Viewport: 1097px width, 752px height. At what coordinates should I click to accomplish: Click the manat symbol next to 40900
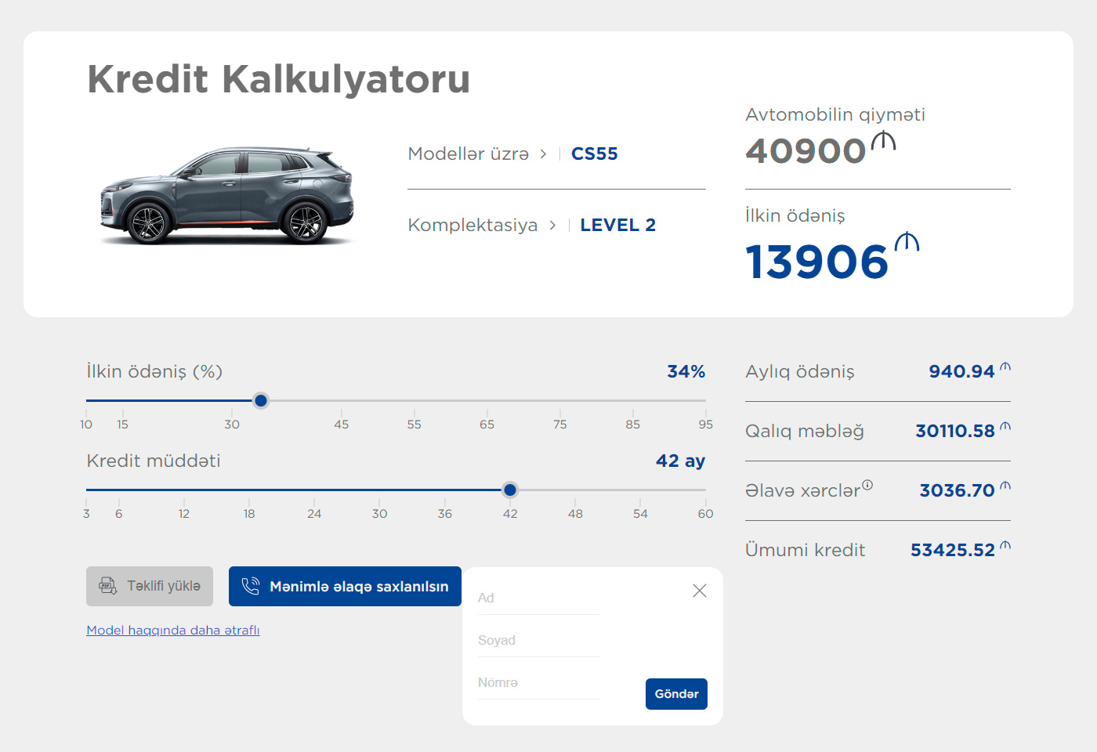pos(883,141)
